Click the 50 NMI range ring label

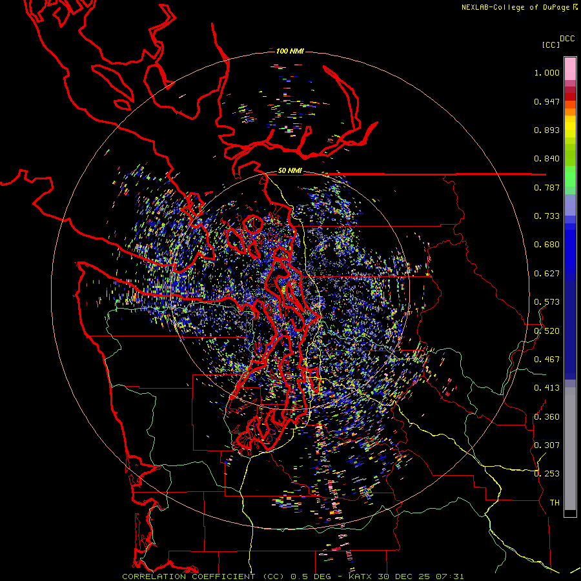[290, 170]
